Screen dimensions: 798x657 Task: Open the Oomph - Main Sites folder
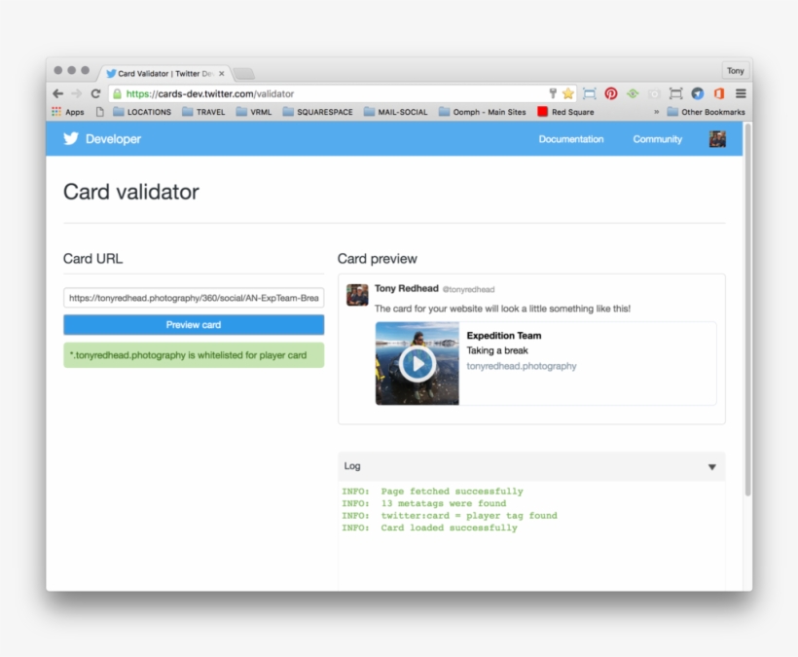point(482,112)
